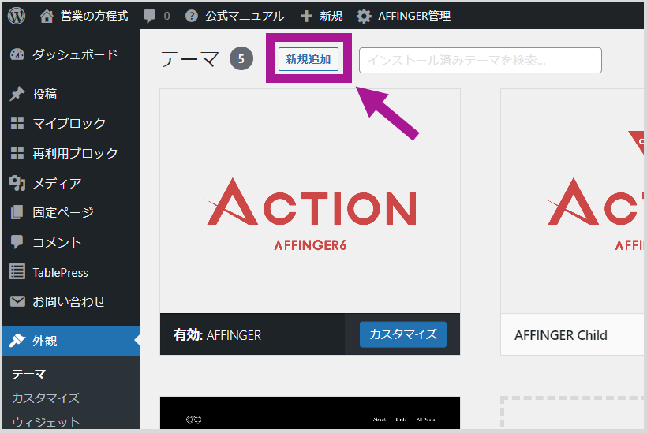The image size is (647, 433).
Task: Click the AFFINGER gear icon
Action: point(364,16)
